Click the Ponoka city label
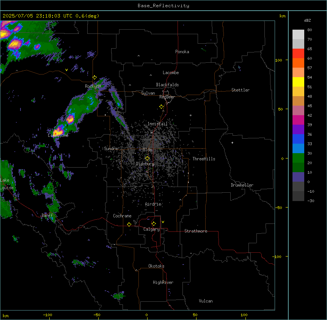The width and height of the screenshot is (327, 320). click(x=182, y=52)
